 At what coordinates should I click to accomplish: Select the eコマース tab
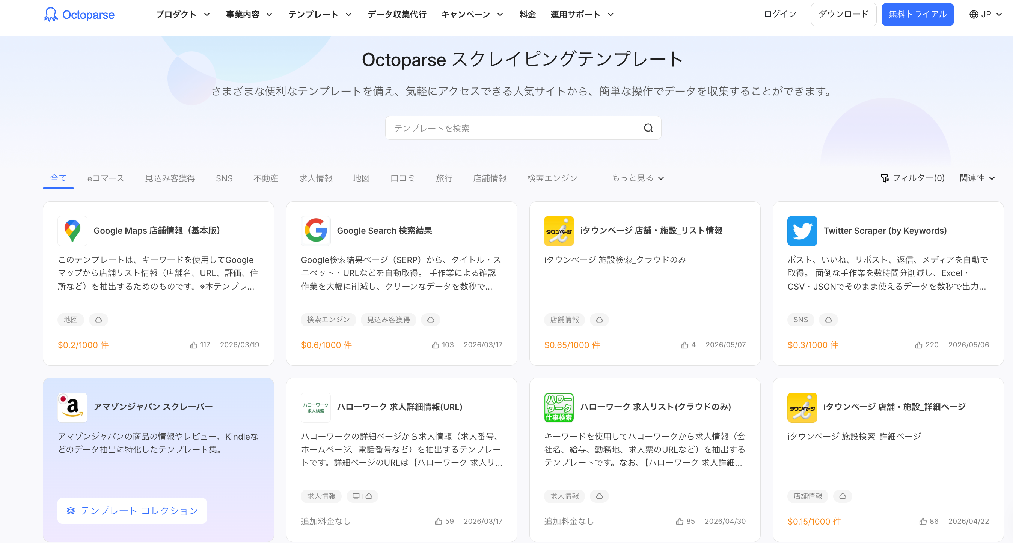[106, 178]
